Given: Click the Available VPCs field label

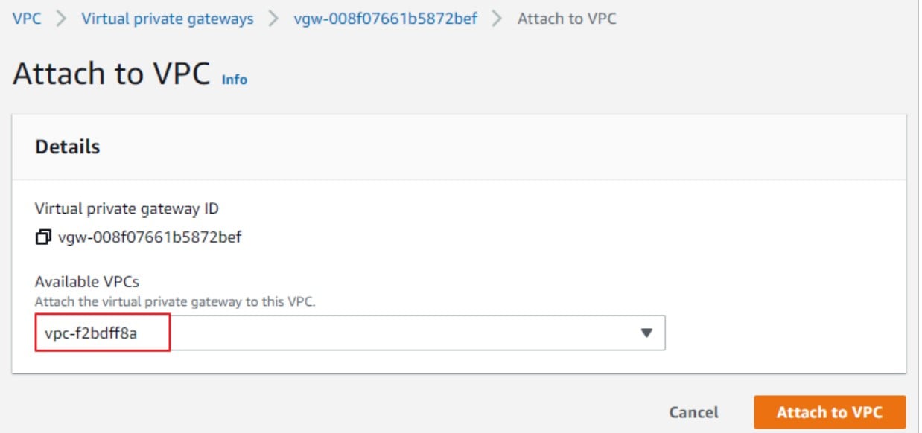Looking at the screenshot, I should 87,282.
